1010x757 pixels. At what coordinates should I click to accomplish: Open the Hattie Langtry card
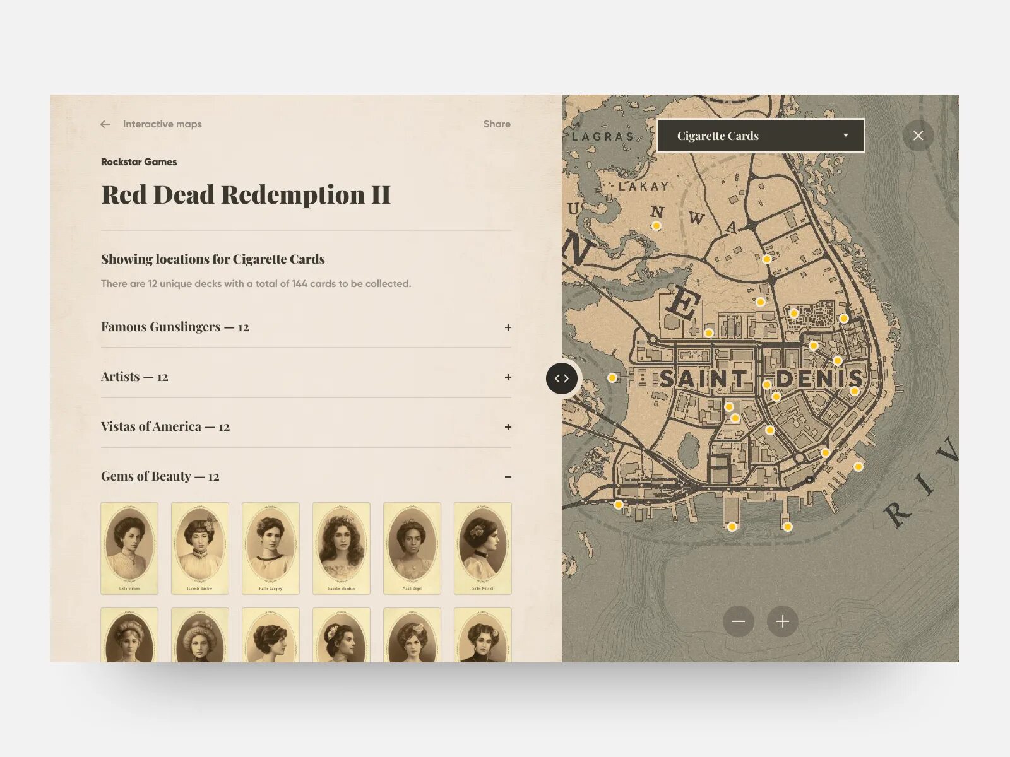pyautogui.click(x=271, y=548)
